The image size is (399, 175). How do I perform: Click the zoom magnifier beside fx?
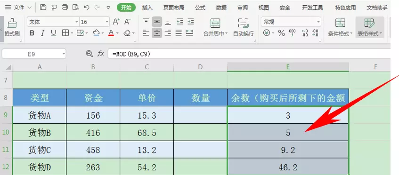(89, 53)
